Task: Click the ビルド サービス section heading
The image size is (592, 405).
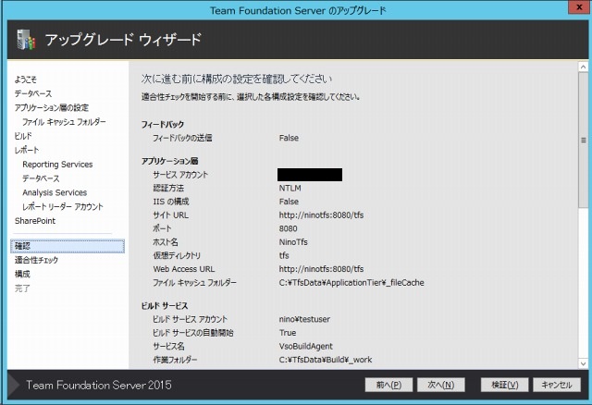Action: (x=165, y=306)
